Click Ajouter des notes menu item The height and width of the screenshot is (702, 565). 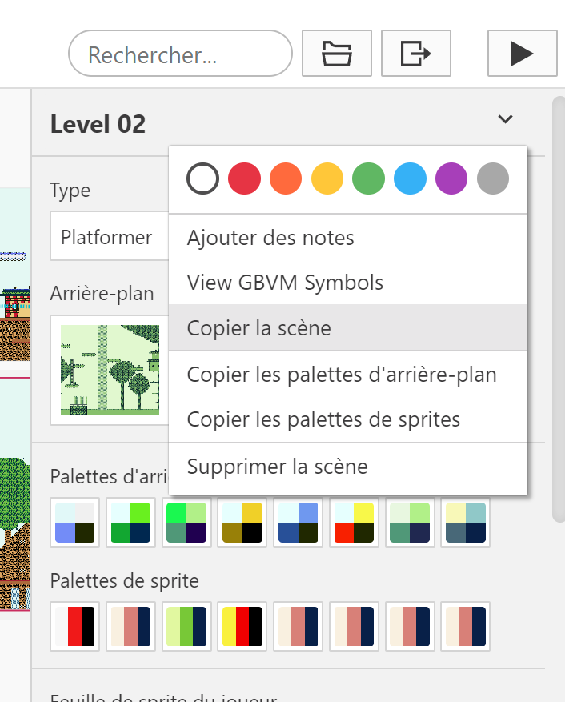pyautogui.click(x=270, y=238)
